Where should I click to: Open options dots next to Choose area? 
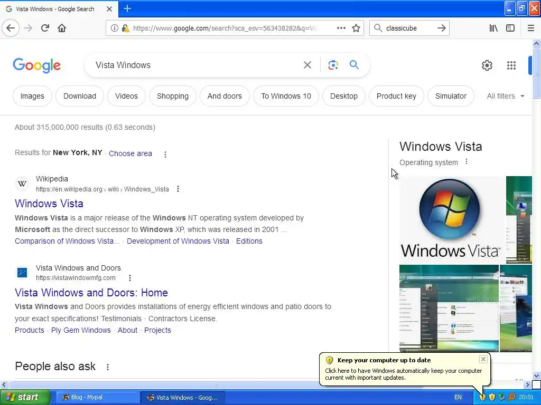point(165,155)
